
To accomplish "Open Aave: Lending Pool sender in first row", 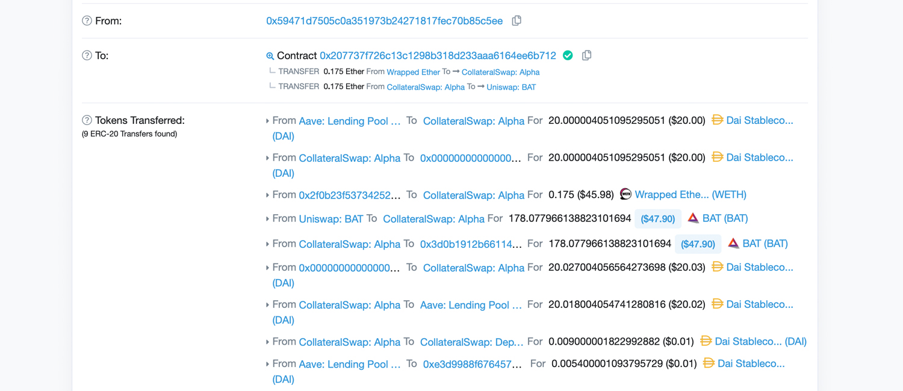I will tap(349, 121).
